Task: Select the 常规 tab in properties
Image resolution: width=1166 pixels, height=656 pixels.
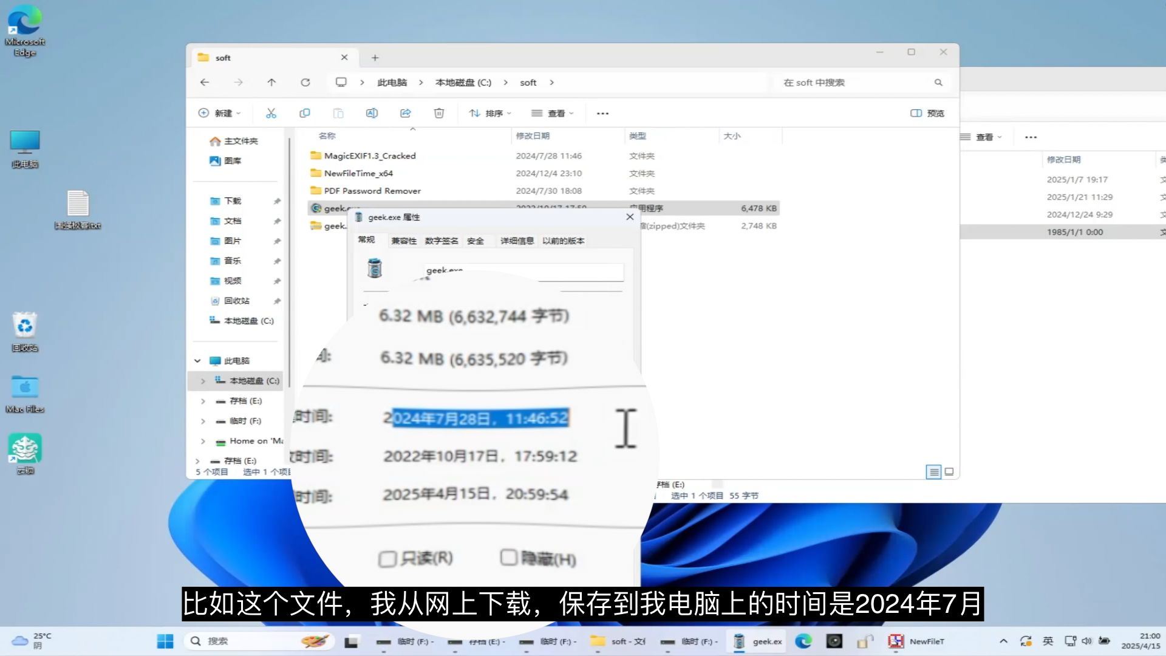Action: click(x=366, y=240)
